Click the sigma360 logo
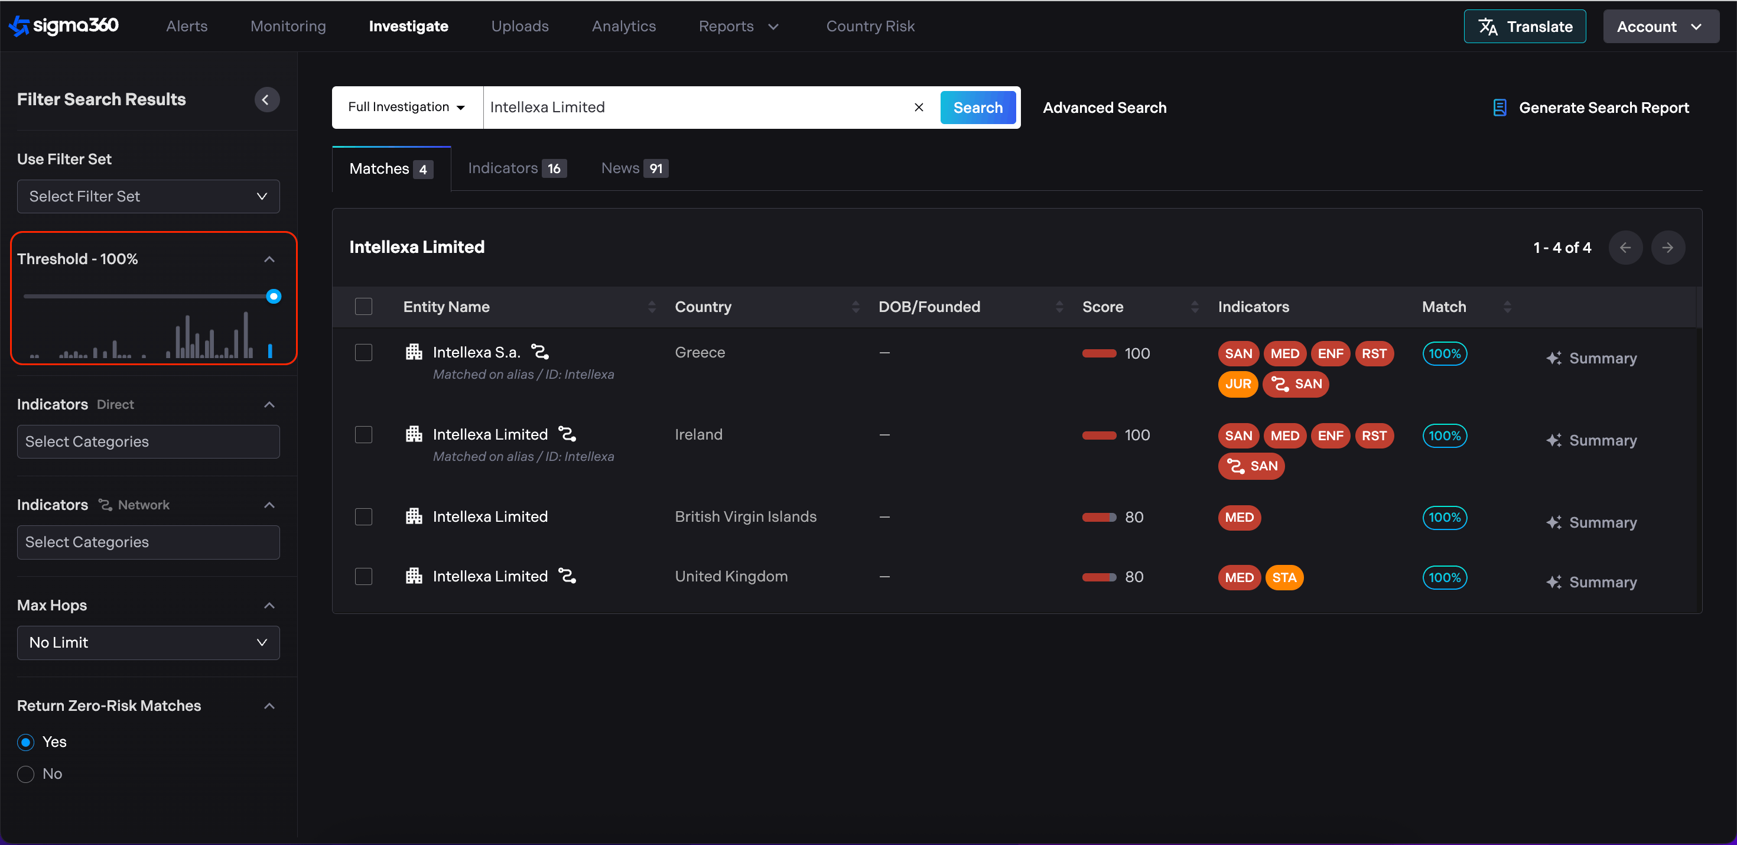1737x845 pixels. click(x=63, y=25)
